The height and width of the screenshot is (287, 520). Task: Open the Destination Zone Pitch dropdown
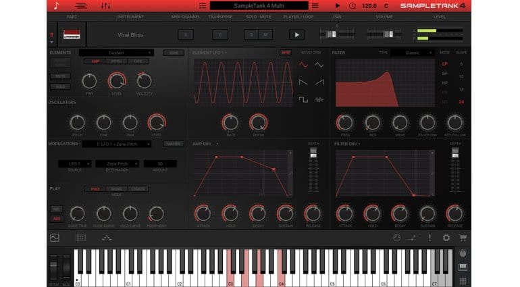pos(117,163)
